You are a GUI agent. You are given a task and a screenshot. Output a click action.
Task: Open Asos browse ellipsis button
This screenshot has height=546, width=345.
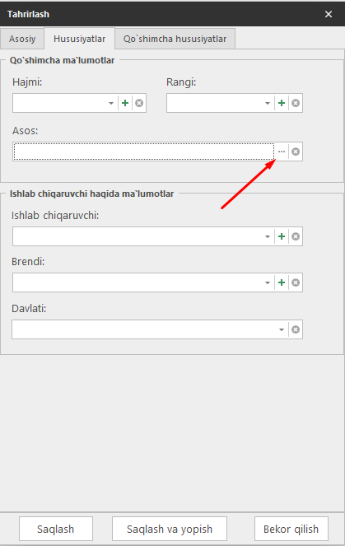282,152
